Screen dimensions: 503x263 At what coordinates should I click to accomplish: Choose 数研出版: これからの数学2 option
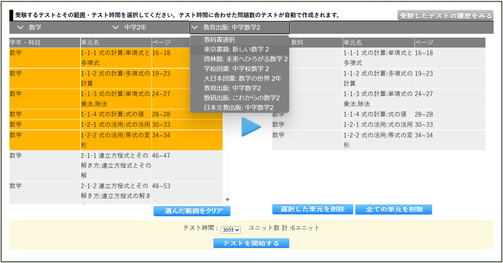click(x=241, y=98)
